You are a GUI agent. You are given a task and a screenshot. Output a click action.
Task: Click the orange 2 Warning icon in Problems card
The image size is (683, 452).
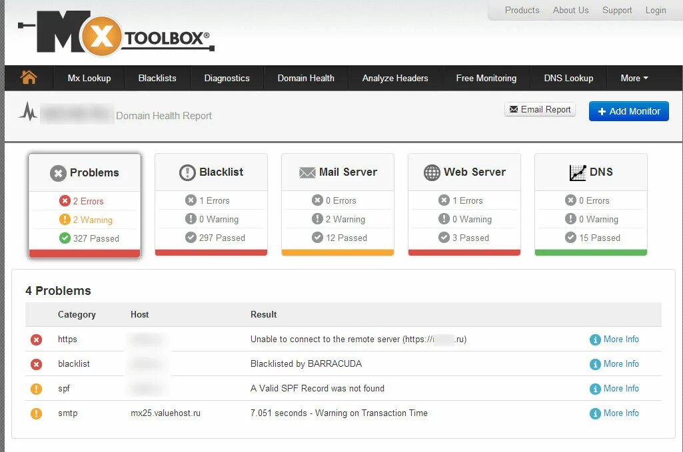(65, 219)
